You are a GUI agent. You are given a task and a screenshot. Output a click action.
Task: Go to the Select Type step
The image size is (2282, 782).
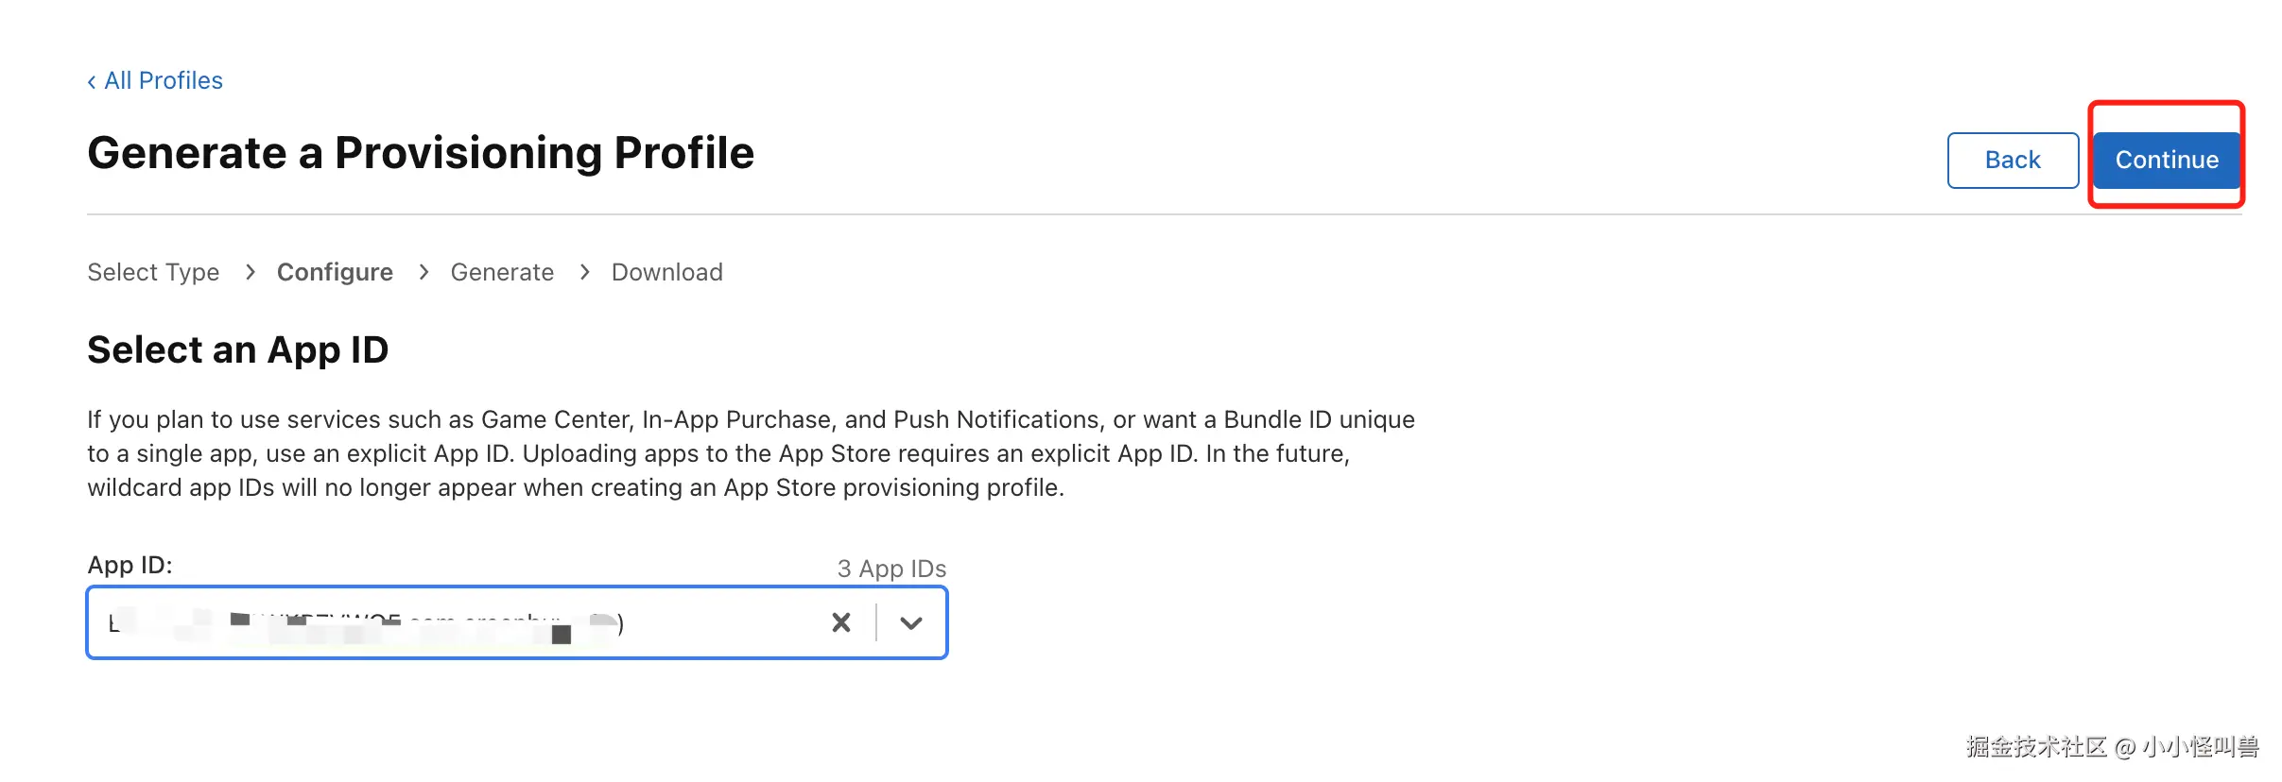click(153, 273)
